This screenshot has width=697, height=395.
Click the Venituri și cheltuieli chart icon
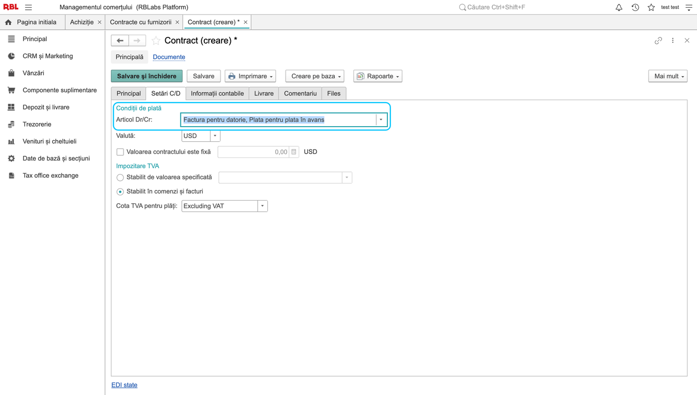point(11,141)
